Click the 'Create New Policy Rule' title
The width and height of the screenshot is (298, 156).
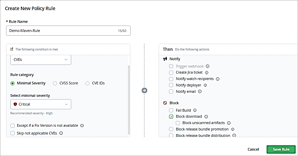point(30,8)
